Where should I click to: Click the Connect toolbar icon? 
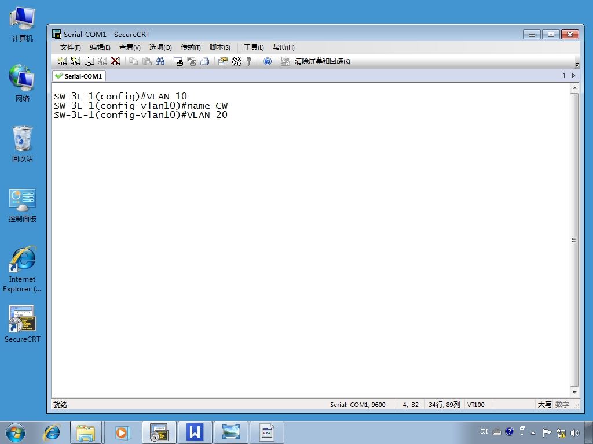click(x=63, y=61)
